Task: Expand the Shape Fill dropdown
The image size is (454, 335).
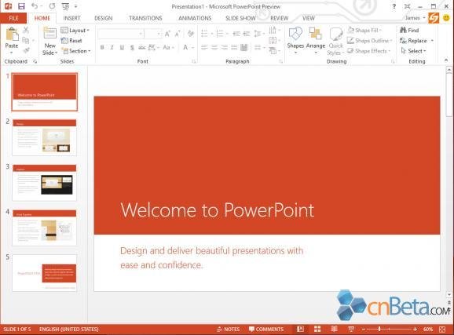Action: pos(364,30)
